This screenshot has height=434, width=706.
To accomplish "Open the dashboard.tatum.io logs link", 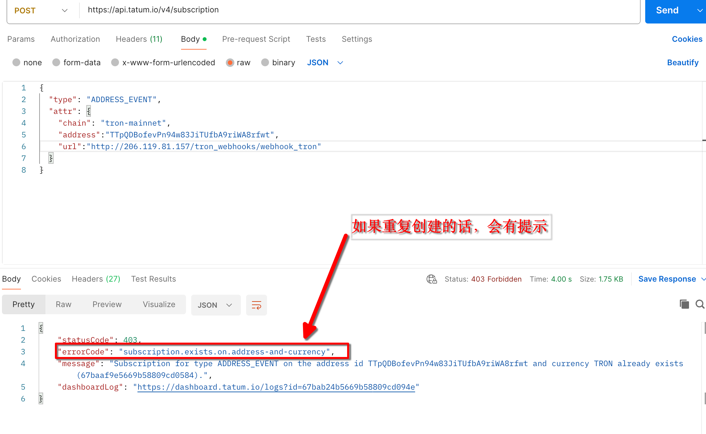I will pos(276,387).
